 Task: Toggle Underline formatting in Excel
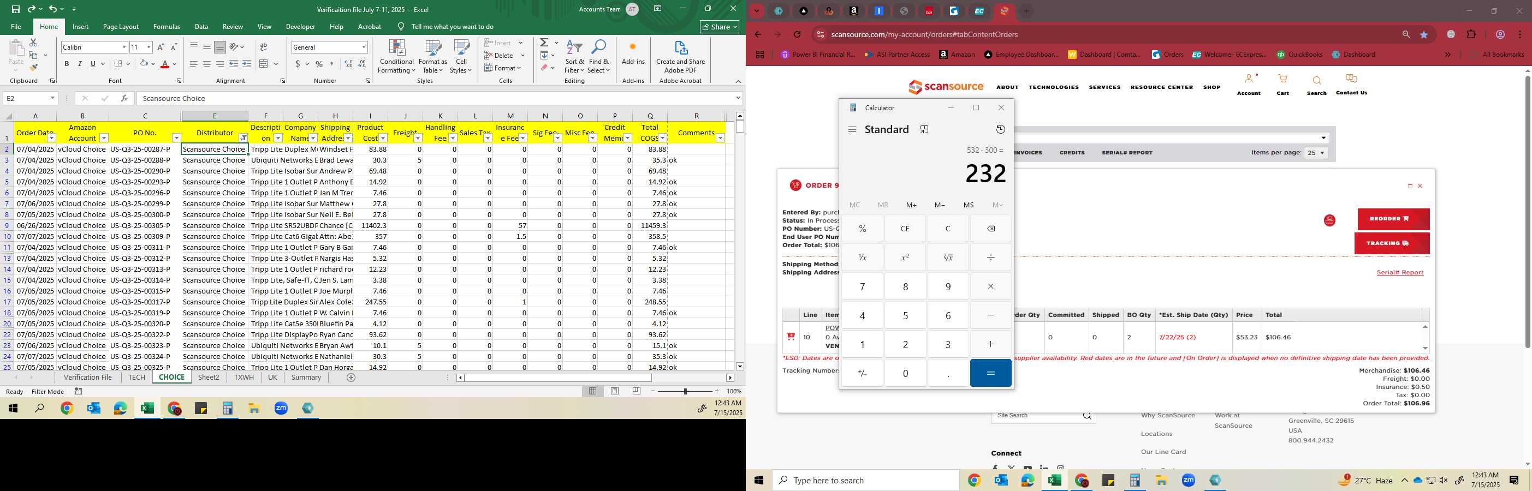[93, 64]
